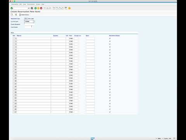Open the System menu
Viewport: 186px width, 140px height.
(38, 4)
